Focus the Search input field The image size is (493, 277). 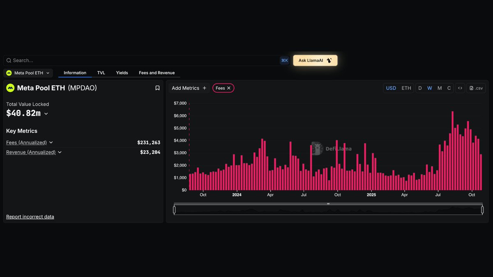146,60
